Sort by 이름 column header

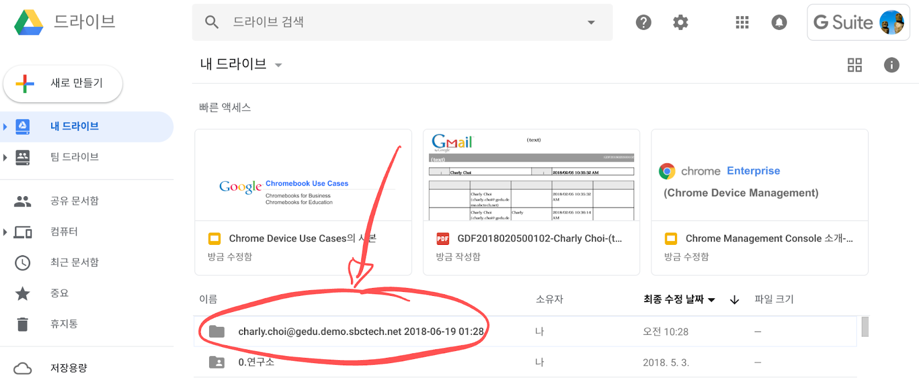point(208,299)
